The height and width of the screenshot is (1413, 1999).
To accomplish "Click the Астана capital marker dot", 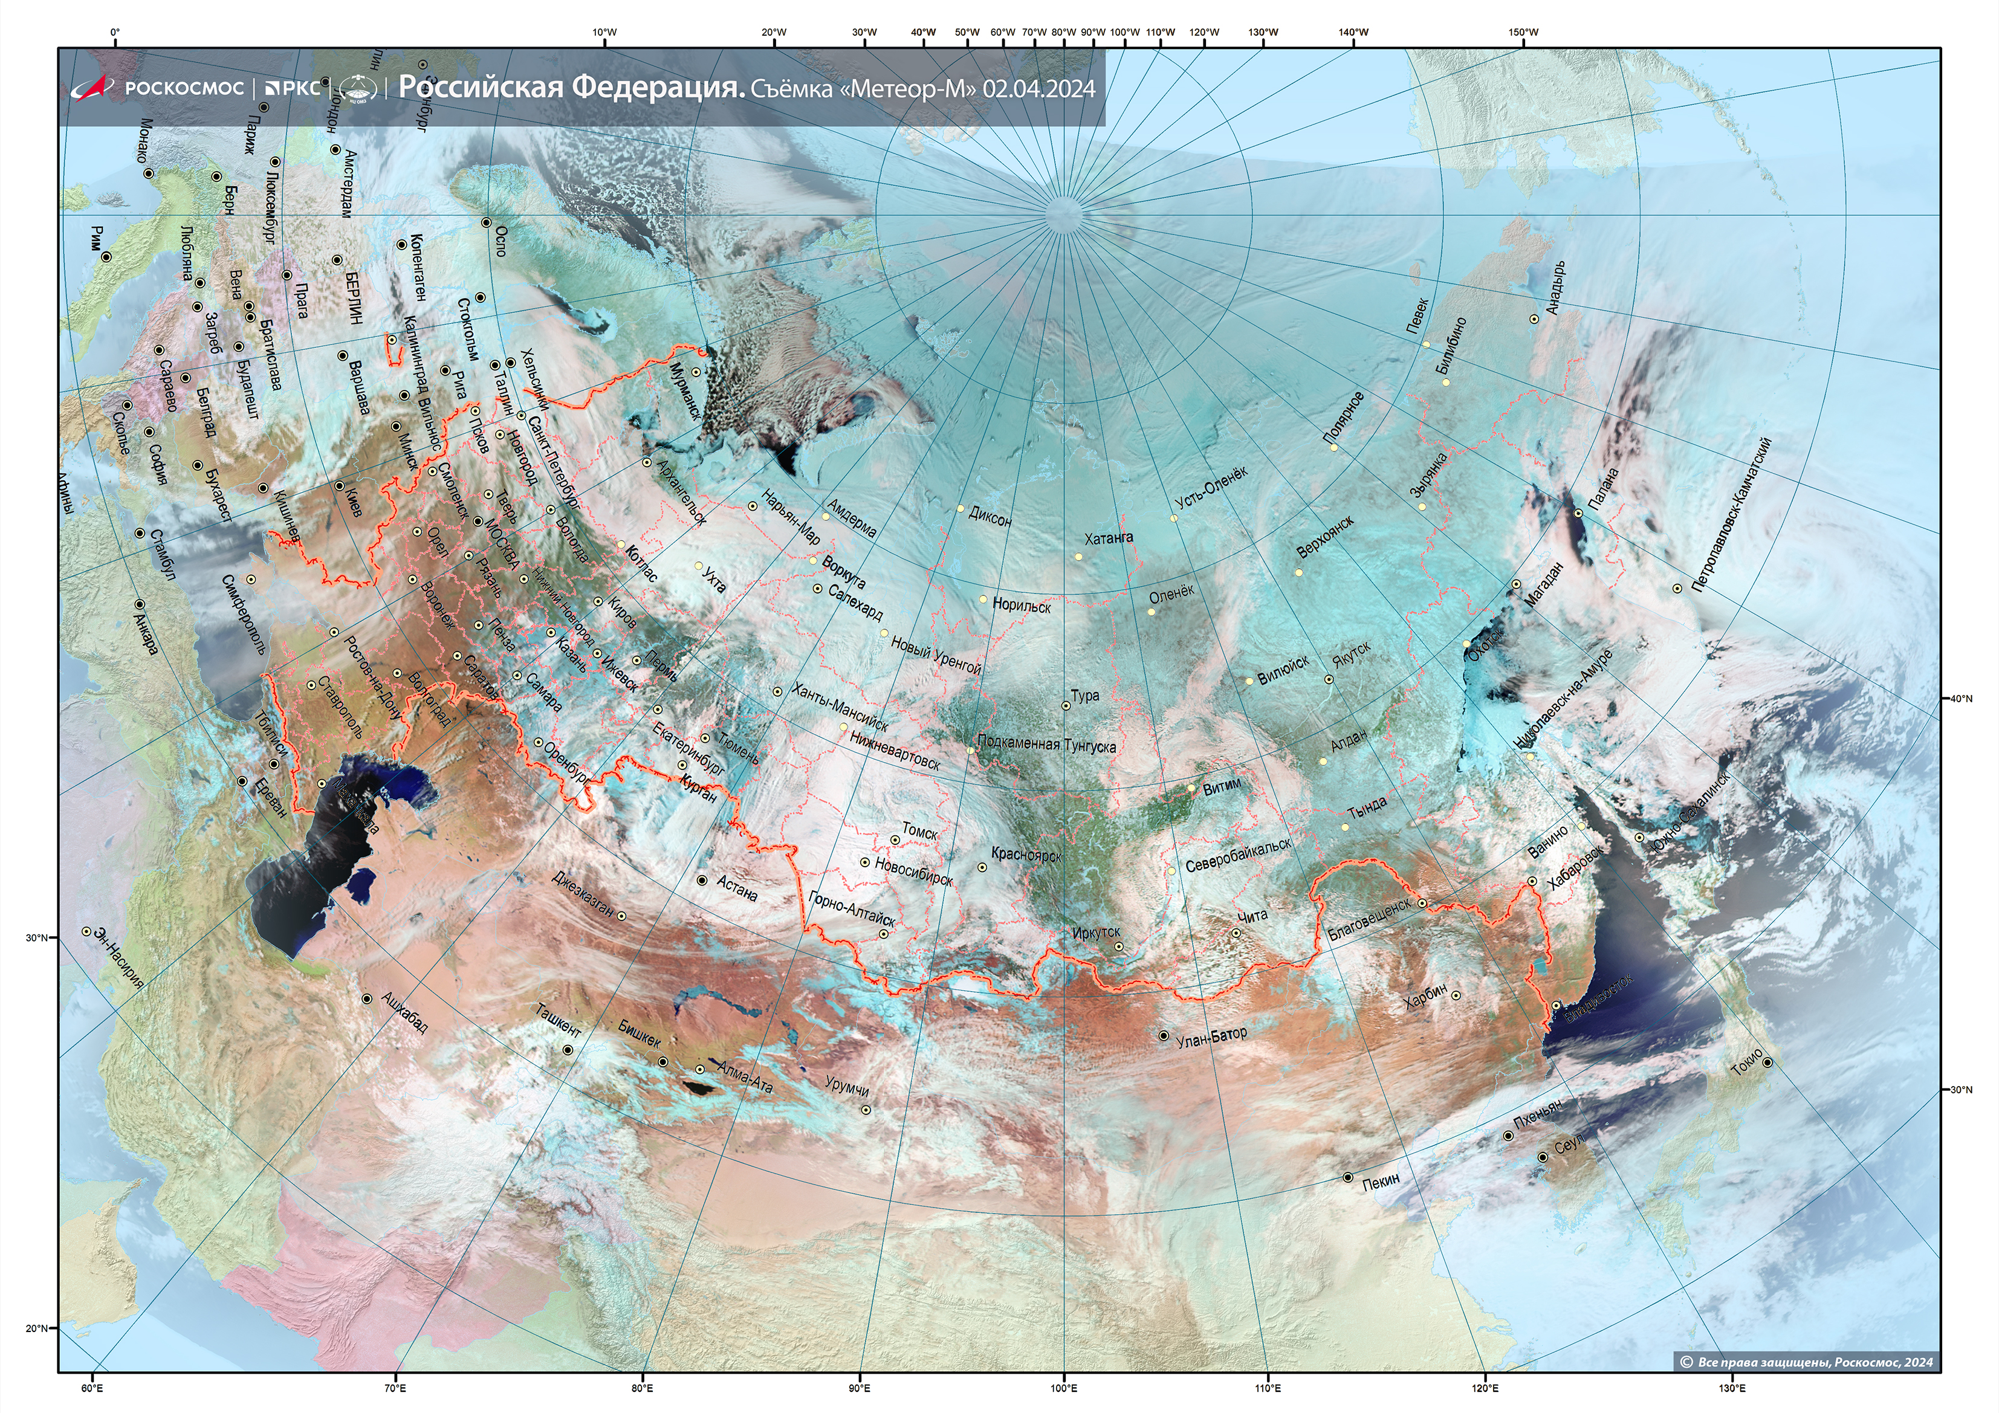I will [x=702, y=880].
